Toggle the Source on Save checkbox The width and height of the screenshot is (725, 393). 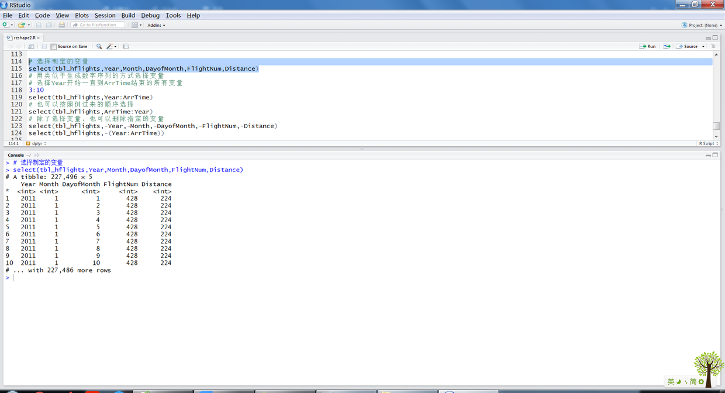54,46
